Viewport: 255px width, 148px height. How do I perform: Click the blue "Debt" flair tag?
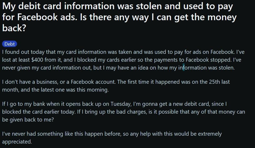[x=10, y=44]
